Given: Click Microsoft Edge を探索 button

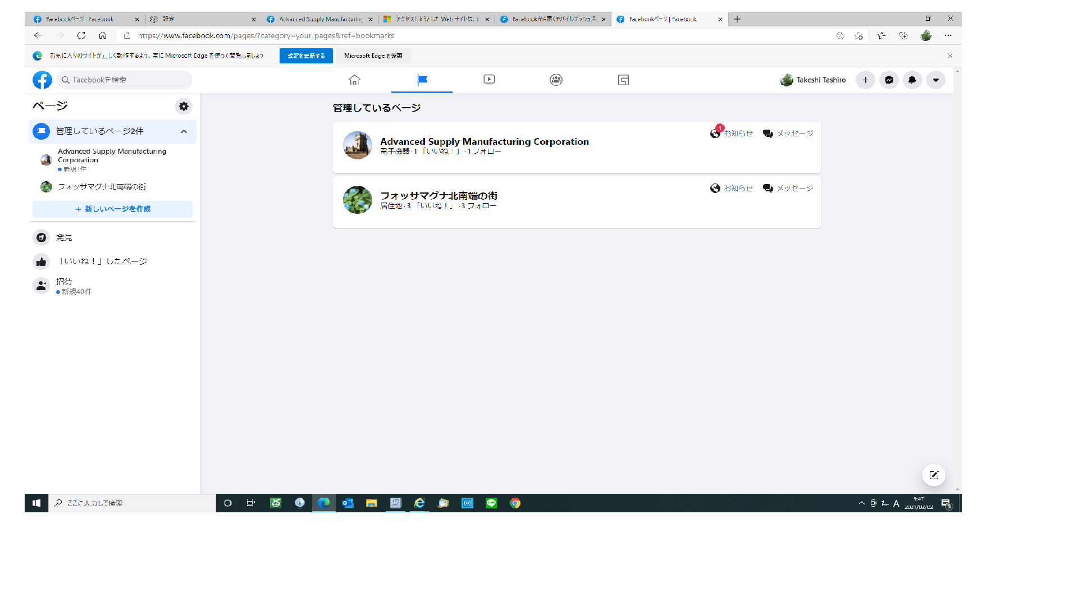Looking at the screenshot, I should pyautogui.click(x=373, y=56).
